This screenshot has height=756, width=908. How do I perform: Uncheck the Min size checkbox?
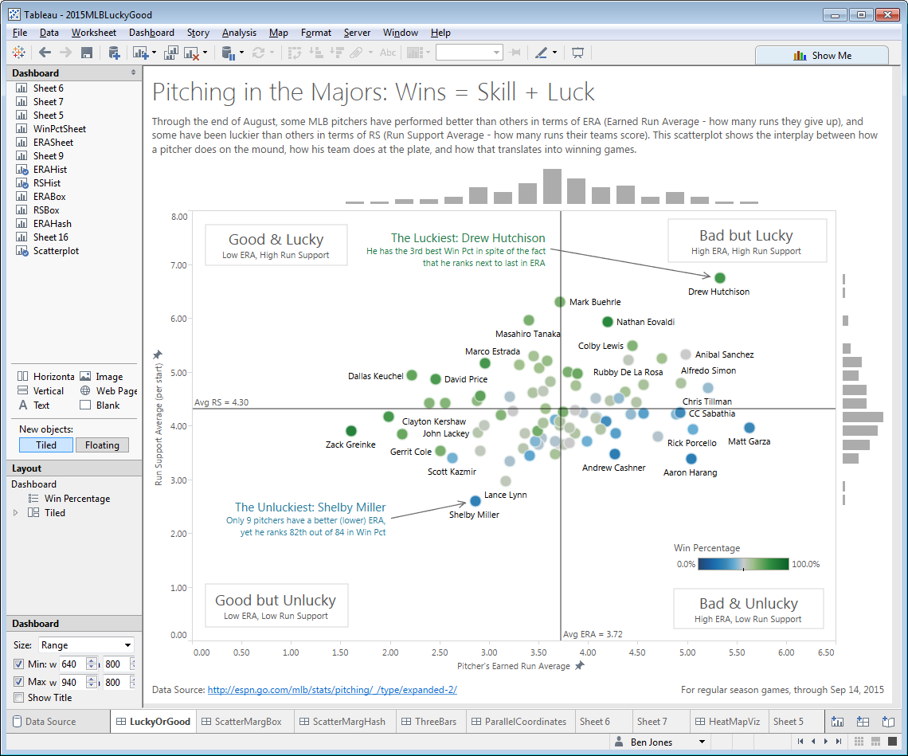click(19, 664)
